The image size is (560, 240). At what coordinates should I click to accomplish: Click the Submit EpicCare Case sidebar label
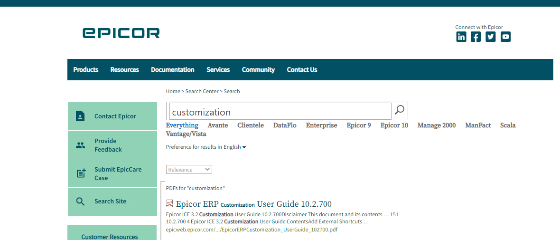point(118,173)
